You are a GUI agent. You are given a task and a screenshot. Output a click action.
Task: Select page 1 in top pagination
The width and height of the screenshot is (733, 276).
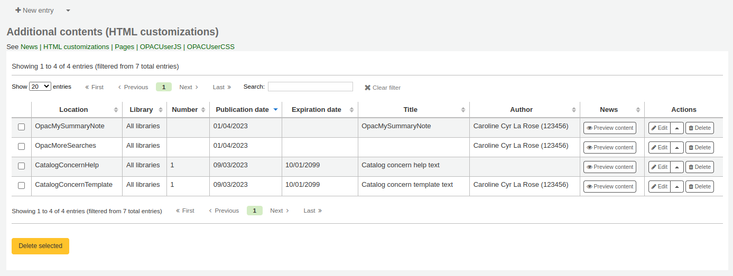pyautogui.click(x=164, y=87)
